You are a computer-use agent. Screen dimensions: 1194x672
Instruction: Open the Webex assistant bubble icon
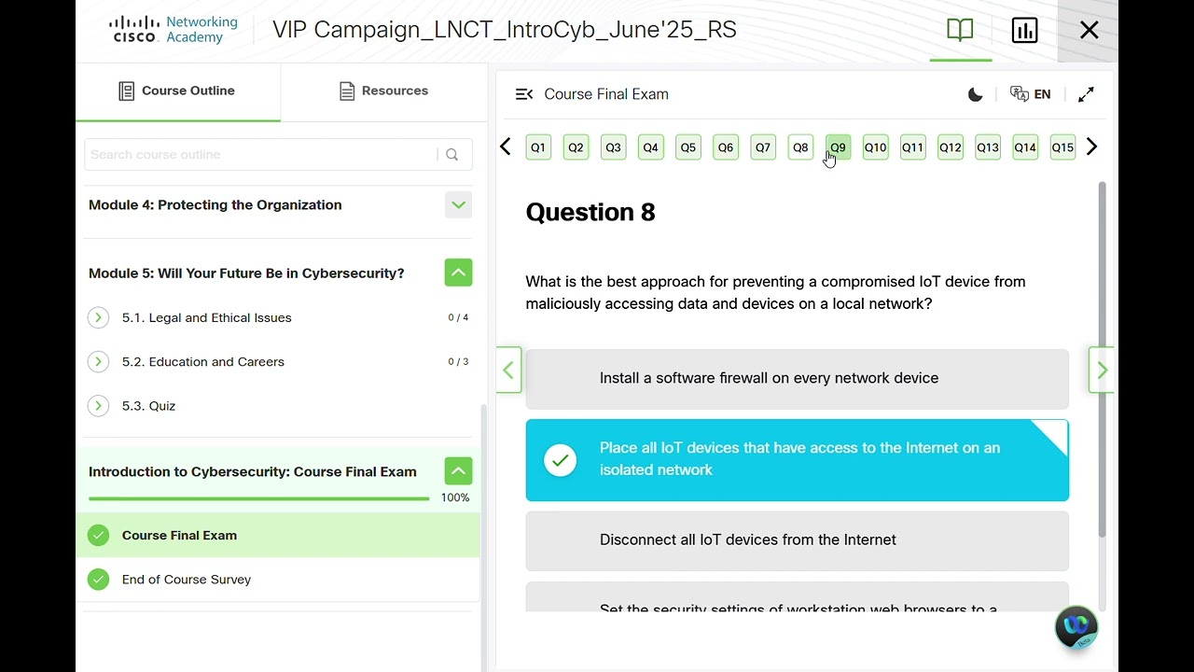[x=1076, y=626]
